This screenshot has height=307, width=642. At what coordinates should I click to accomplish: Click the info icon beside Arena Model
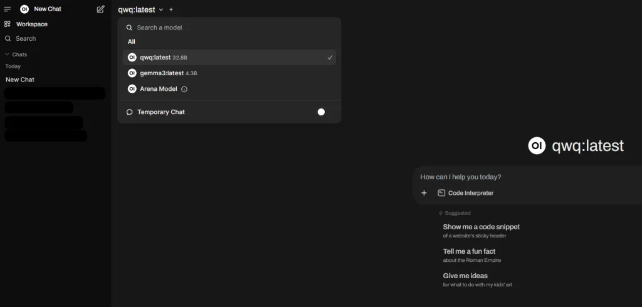click(x=184, y=89)
